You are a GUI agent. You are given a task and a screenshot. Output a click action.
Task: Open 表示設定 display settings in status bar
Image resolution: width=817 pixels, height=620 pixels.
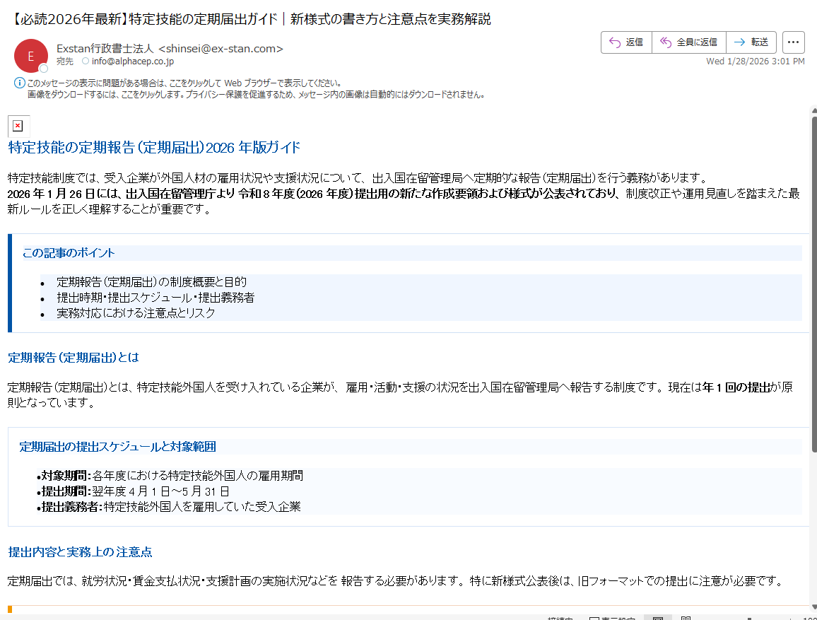point(615,618)
